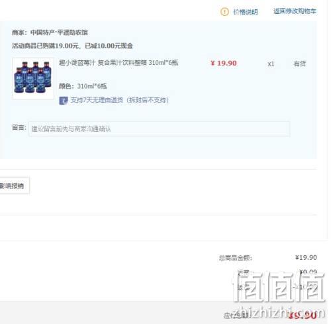Open the blueberry juice product thumbnail
The image size is (331, 324).
click(x=33, y=79)
